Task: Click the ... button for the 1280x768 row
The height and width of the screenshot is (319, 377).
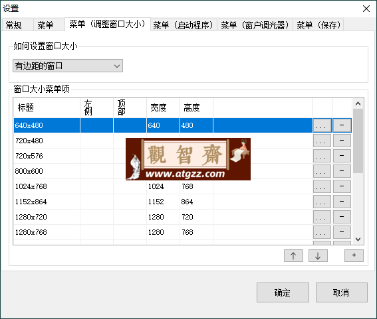Action: (322, 232)
